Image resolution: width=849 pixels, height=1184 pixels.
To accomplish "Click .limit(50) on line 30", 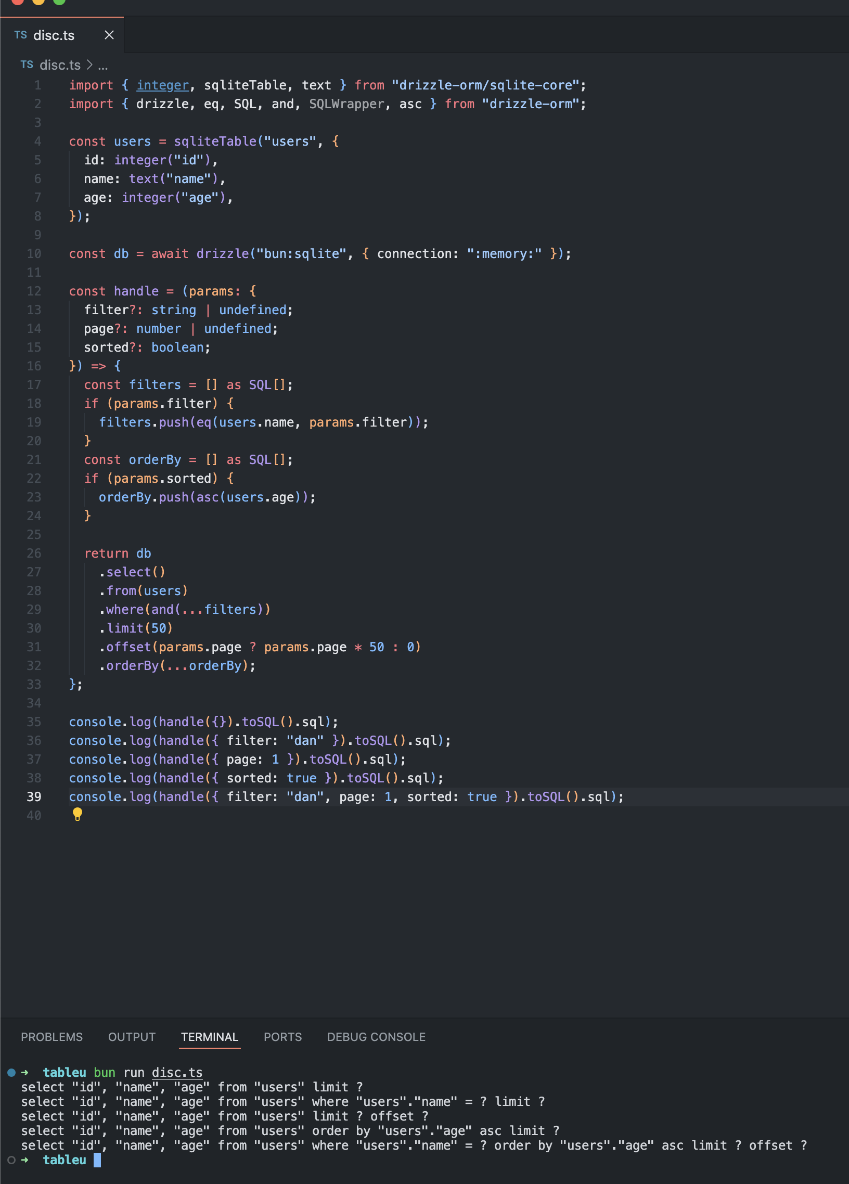I will click(136, 628).
